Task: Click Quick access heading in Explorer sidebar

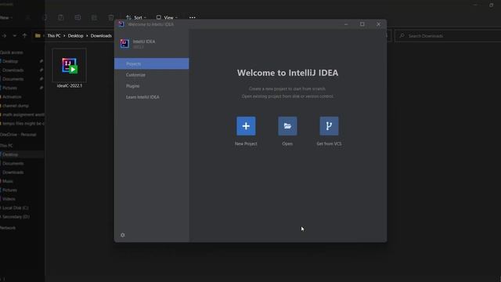Action: [x=12, y=52]
